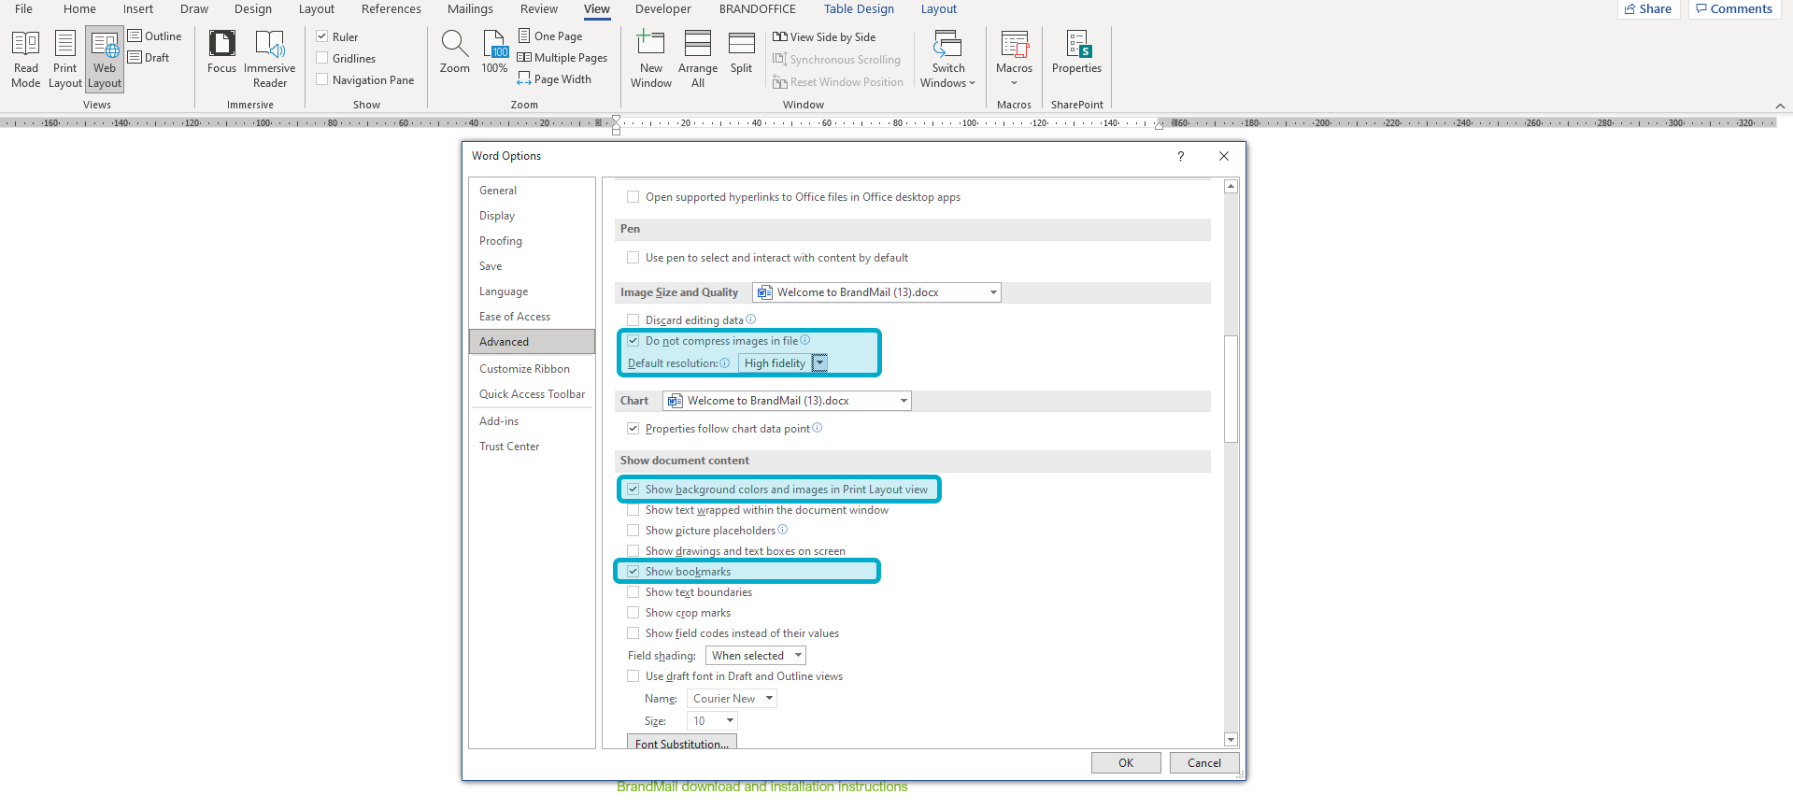This screenshot has height=809, width=1793.
Task: Enable View Side by Side
Action: tap(825, 37)
